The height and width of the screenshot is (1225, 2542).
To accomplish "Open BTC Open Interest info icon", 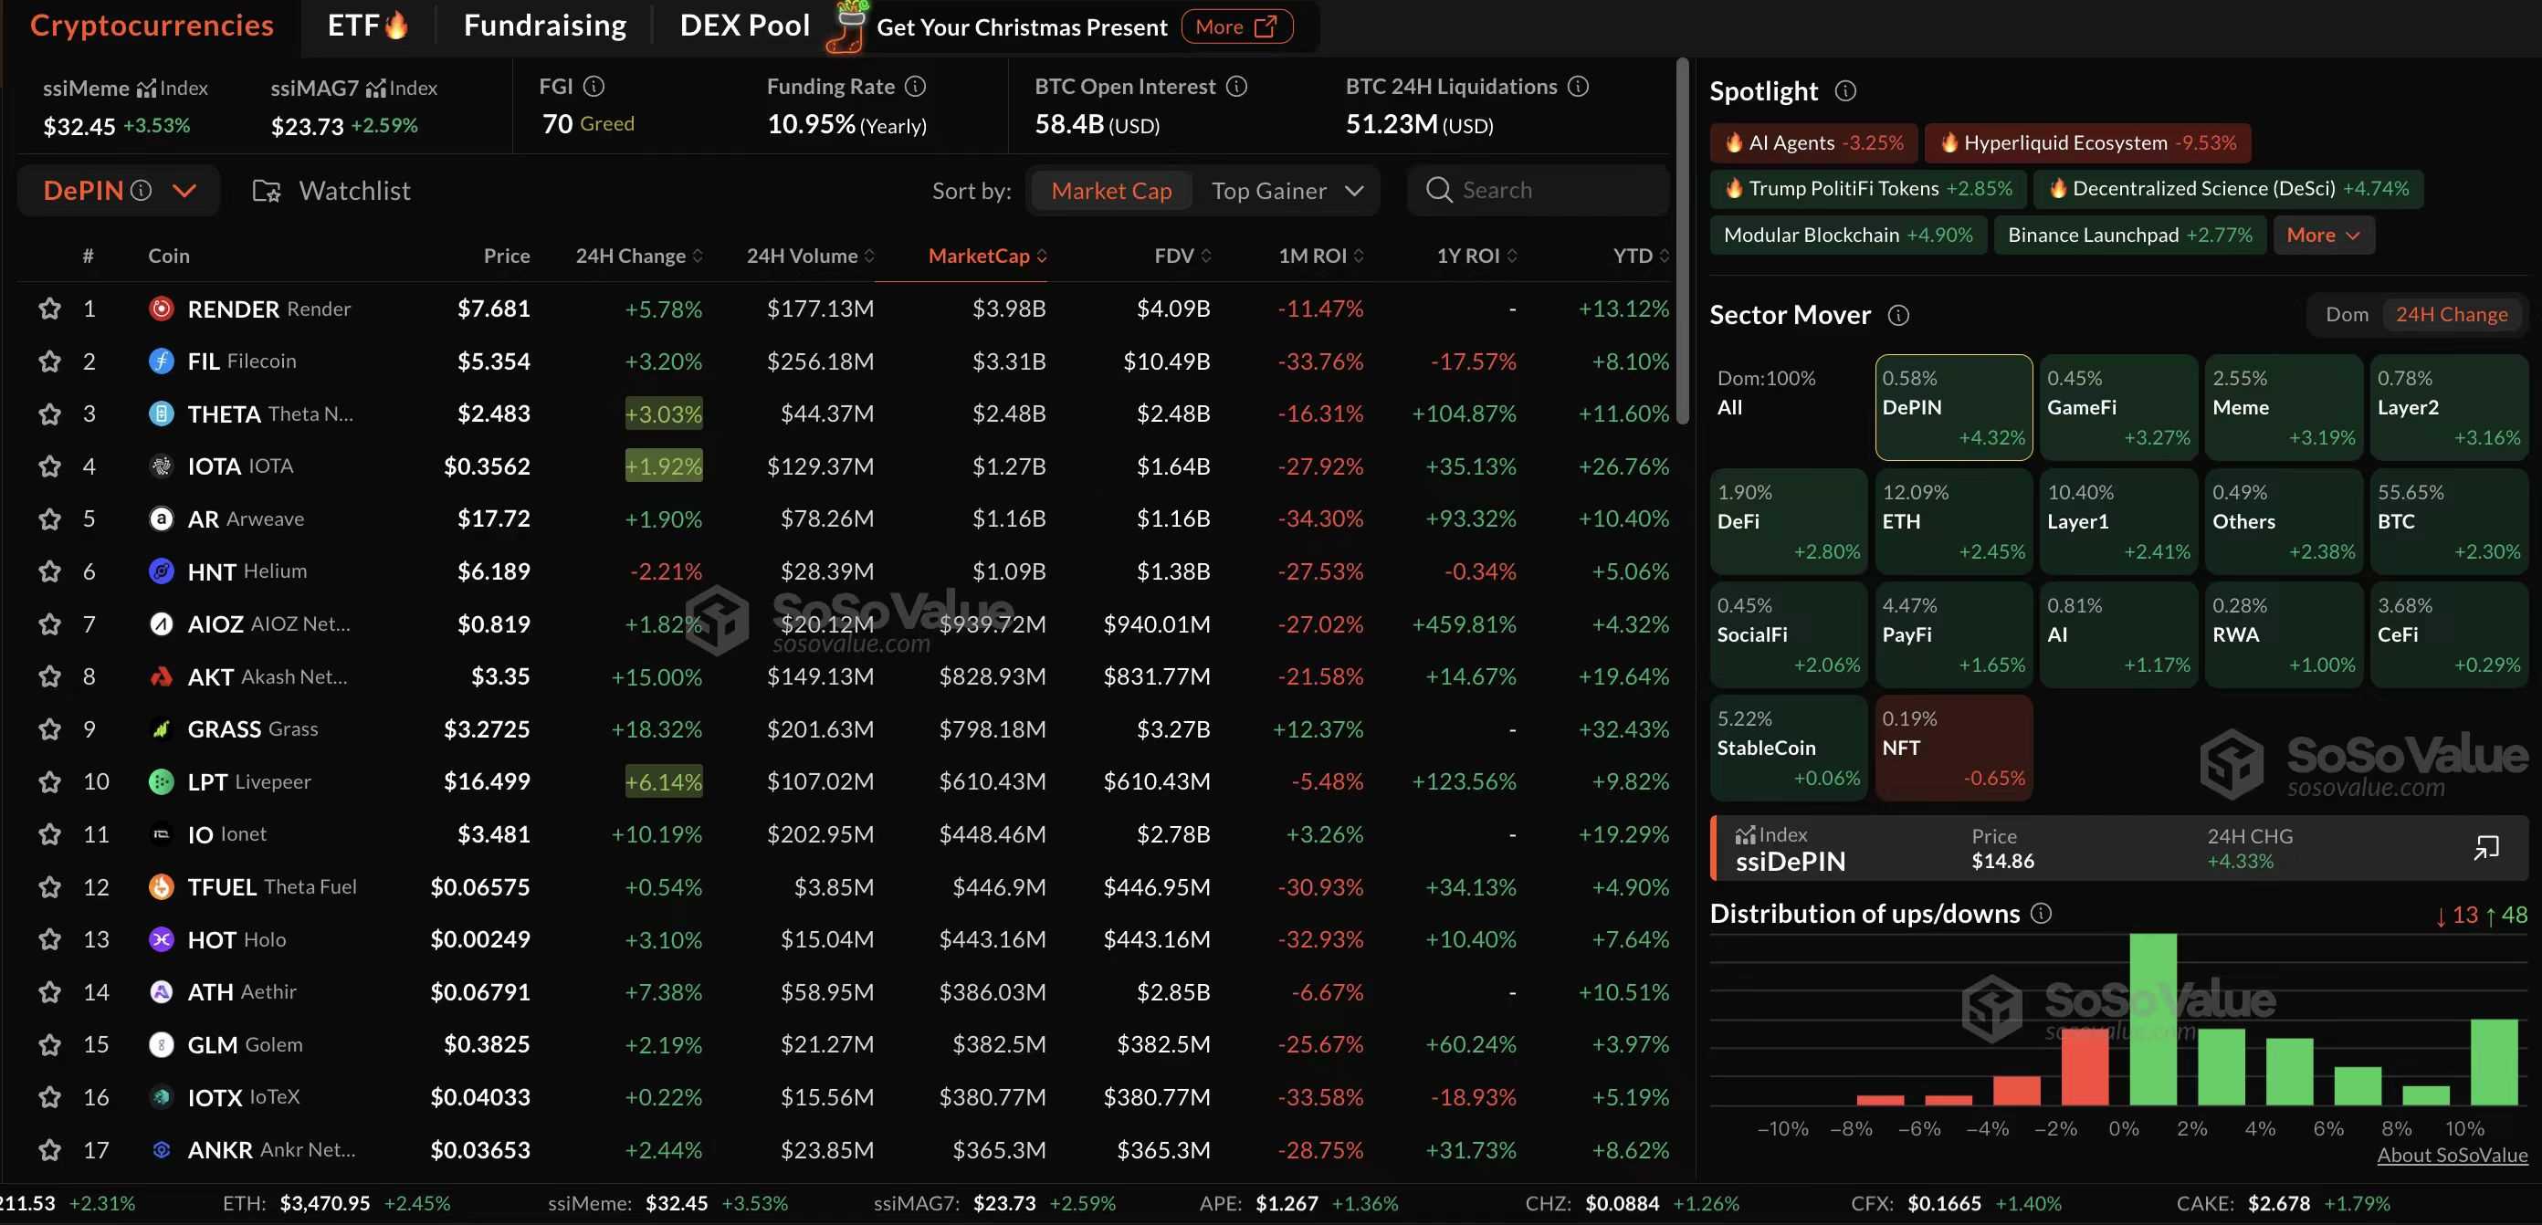I will (x=1236, y=87).
